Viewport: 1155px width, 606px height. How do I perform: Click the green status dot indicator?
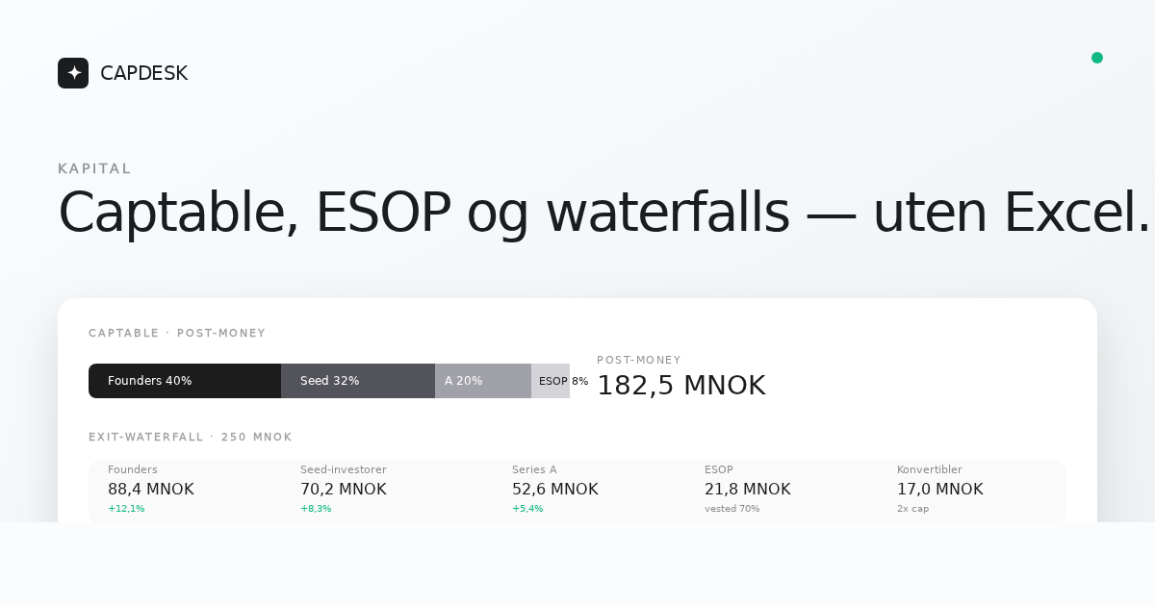1097,58
